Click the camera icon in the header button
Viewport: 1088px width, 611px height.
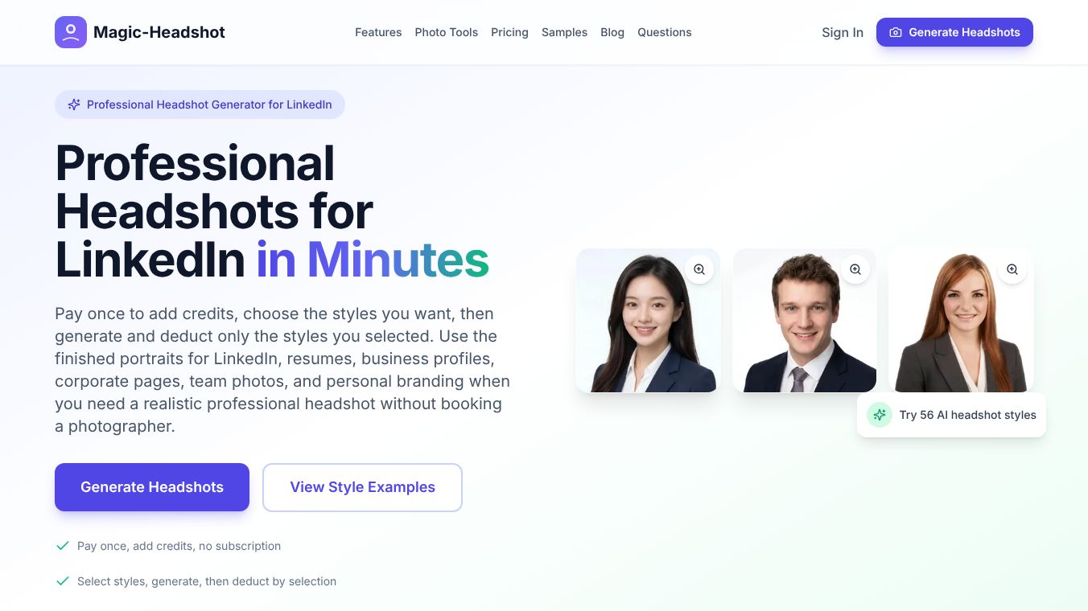[x=896, y=32]
